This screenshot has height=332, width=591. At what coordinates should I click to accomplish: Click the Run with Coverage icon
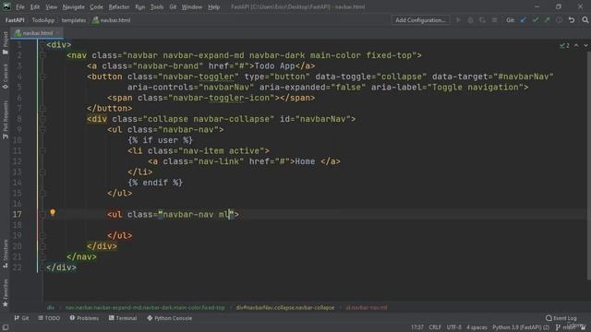point(482,20)
